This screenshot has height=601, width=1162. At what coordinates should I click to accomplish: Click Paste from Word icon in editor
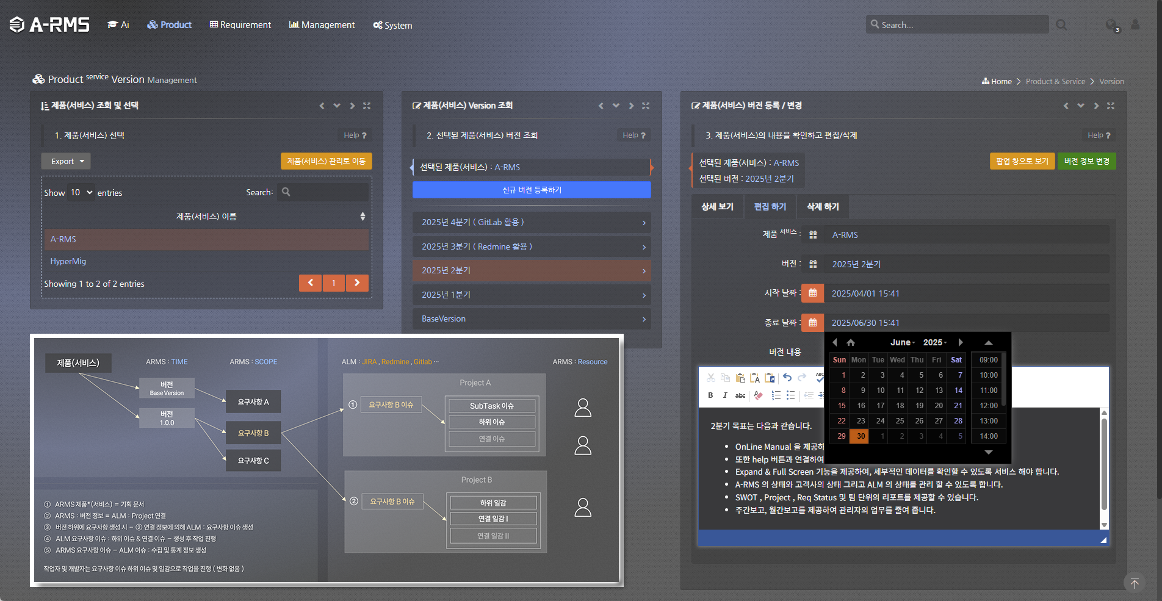(769, 378)
